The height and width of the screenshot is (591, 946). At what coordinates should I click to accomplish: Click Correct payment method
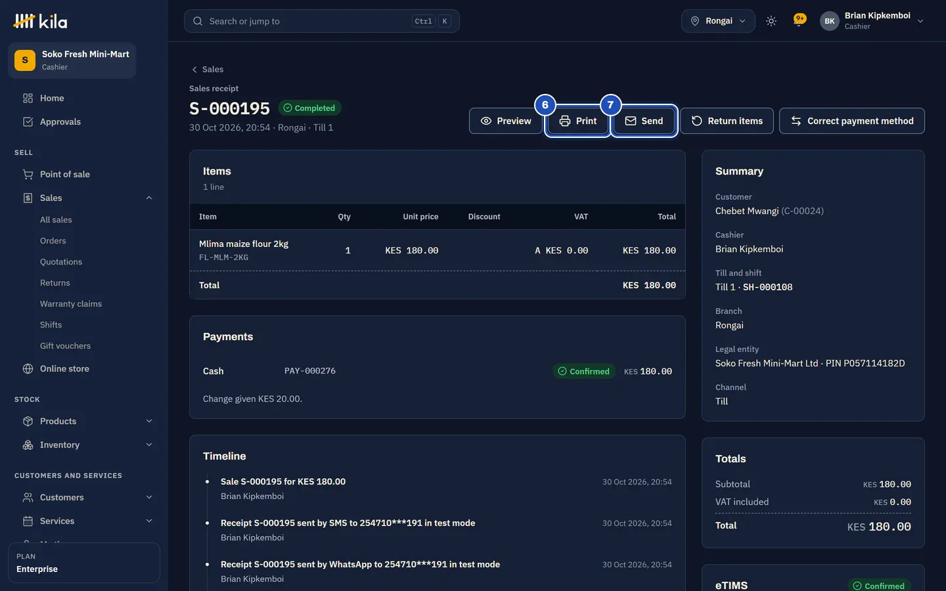852,121
